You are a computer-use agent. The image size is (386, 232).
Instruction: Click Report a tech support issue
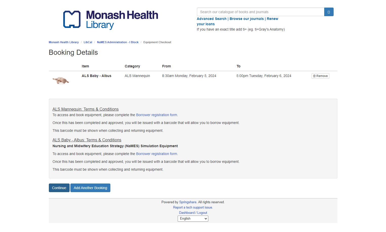(x=193, y=208)
